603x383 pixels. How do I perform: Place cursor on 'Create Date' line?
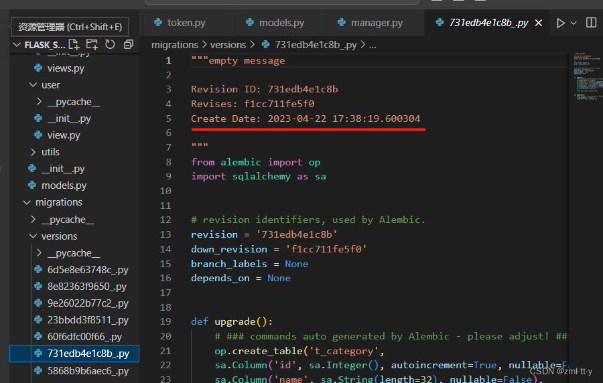(x=306, y=119)
